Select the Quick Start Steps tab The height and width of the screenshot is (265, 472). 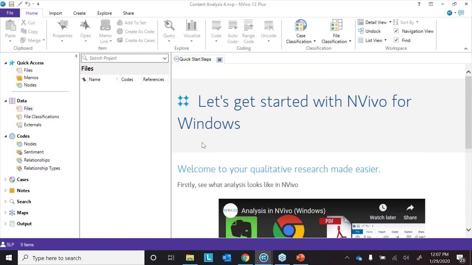[x=195, y=59]
